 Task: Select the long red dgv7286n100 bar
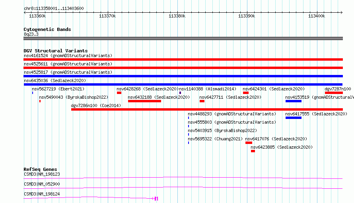207,109
